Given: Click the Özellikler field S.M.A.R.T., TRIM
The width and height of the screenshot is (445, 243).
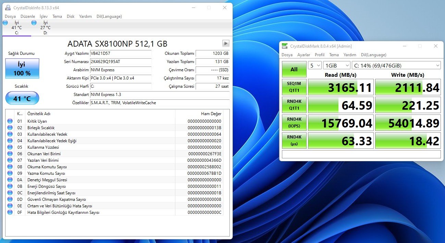Looking at the screenshot, I should (x=160, y=102).
